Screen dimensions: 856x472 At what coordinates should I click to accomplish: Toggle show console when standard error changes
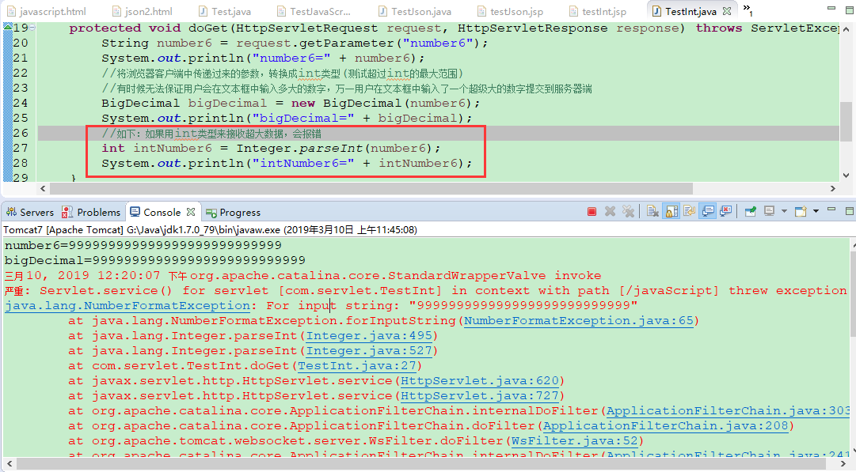725,211
